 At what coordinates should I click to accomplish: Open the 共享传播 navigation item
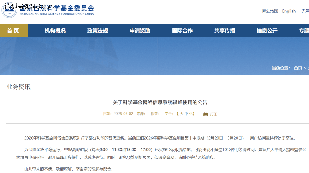(x=225, y=31)
